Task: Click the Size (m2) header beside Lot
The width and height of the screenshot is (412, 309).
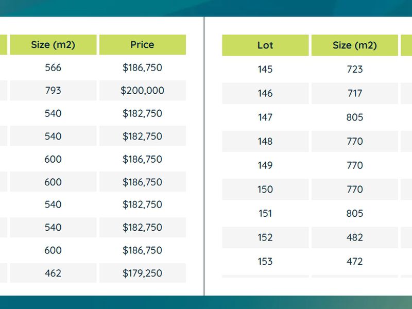Action: point(354,45)
